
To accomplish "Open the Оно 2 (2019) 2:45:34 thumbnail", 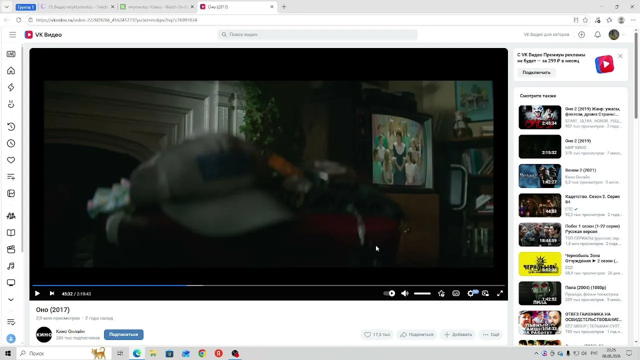I will pyautogui.click(x=540, y=117).
